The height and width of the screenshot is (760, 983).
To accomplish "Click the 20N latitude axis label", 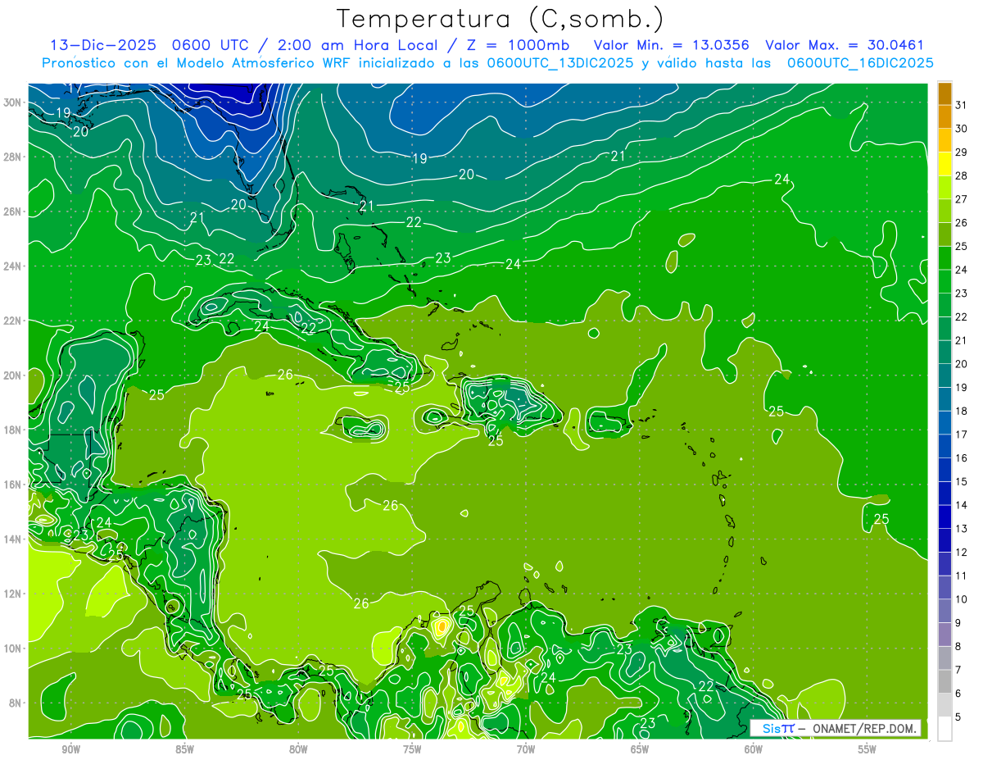I will tap(12, 375).
